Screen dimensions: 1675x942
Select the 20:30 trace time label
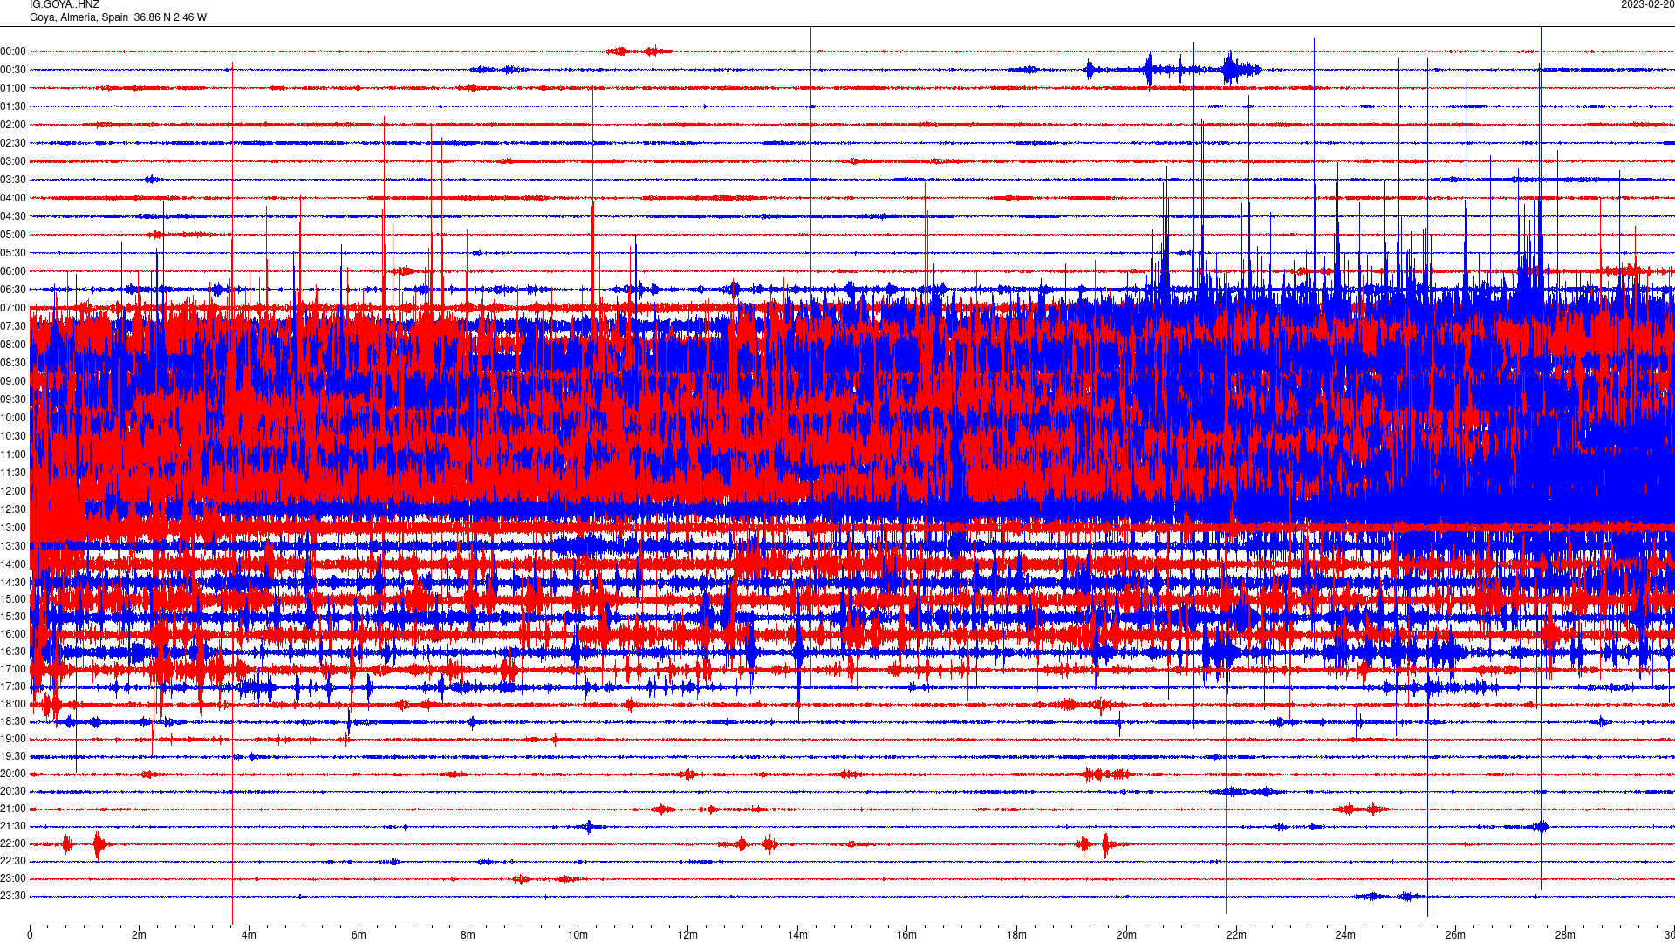point(13,791)
